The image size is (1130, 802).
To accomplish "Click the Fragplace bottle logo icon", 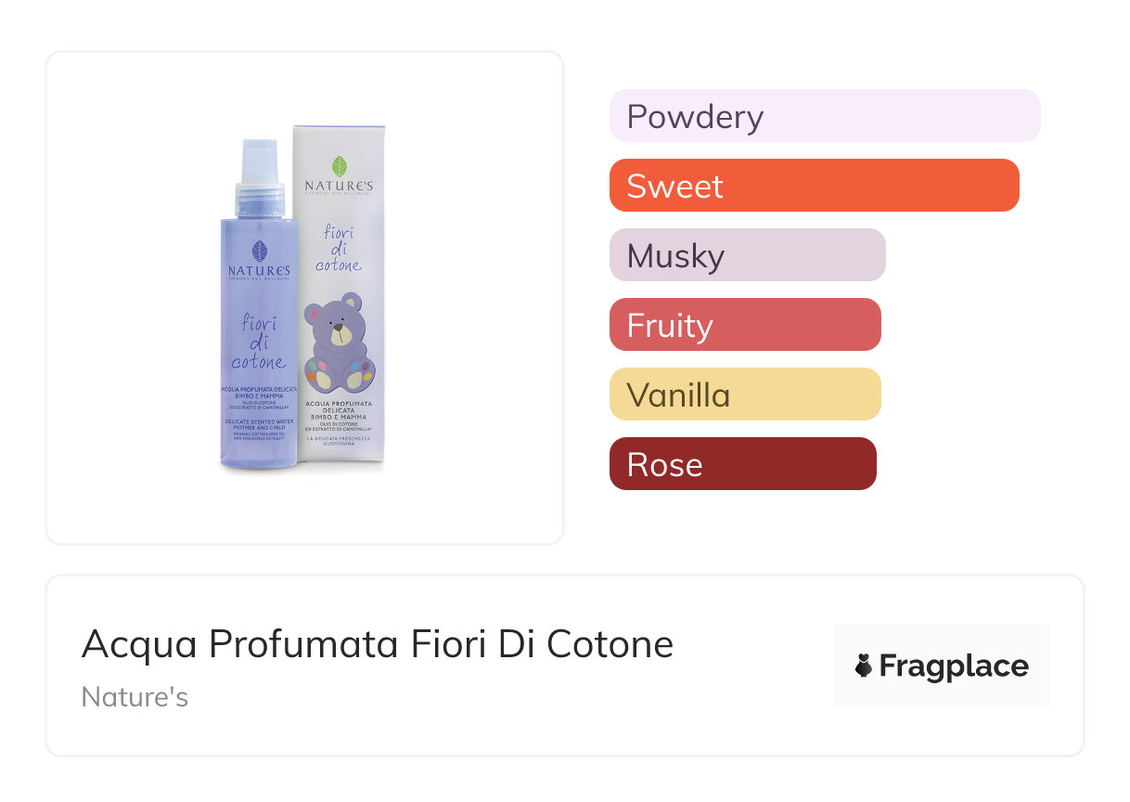I will [864, 666].
